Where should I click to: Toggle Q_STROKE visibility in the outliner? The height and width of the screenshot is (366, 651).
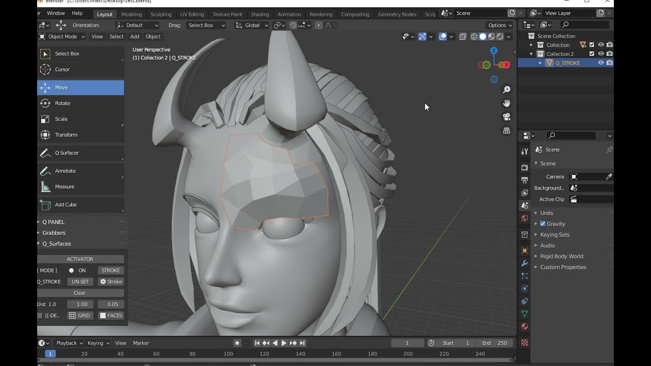pyautogui.click(x=601, y=63)
